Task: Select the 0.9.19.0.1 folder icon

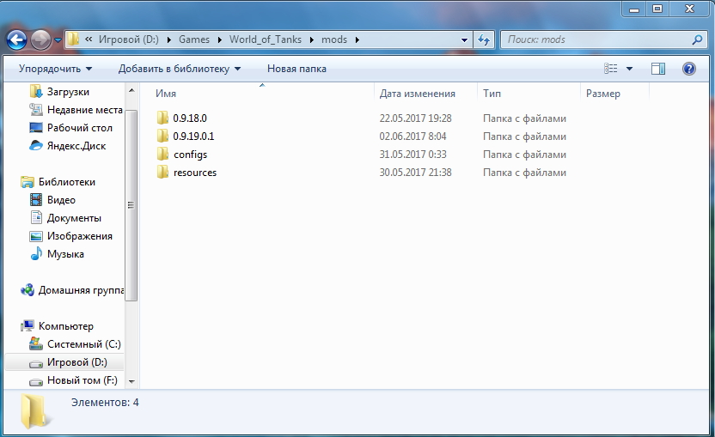Action: tap(162, 136)
